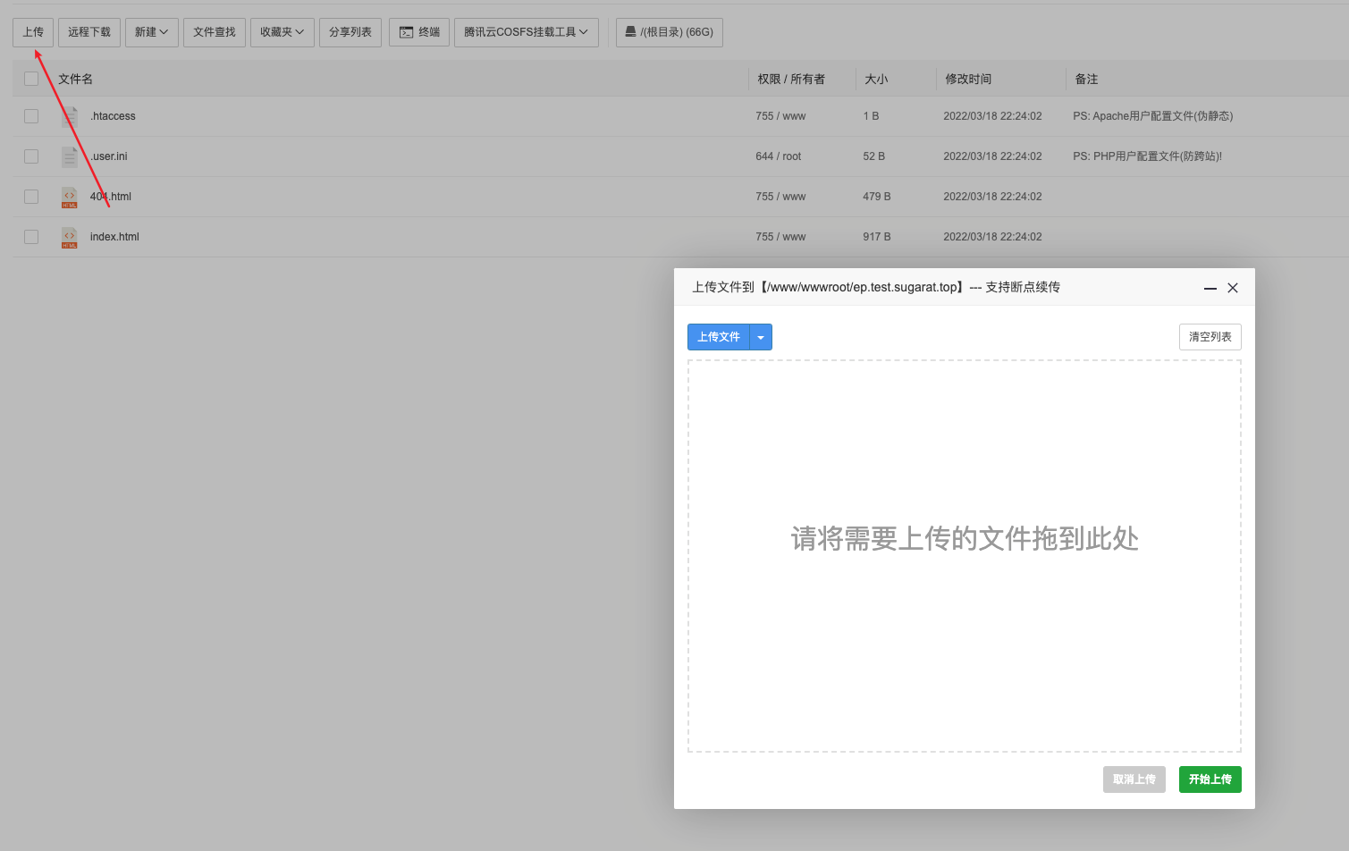Click the 52 B size cell
The height and width of the screenshot is (851, 1349).
pos(874,156)
